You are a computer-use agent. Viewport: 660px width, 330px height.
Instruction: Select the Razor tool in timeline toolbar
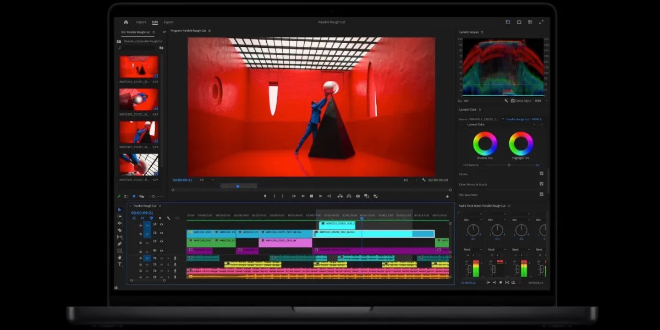[120, 230]
